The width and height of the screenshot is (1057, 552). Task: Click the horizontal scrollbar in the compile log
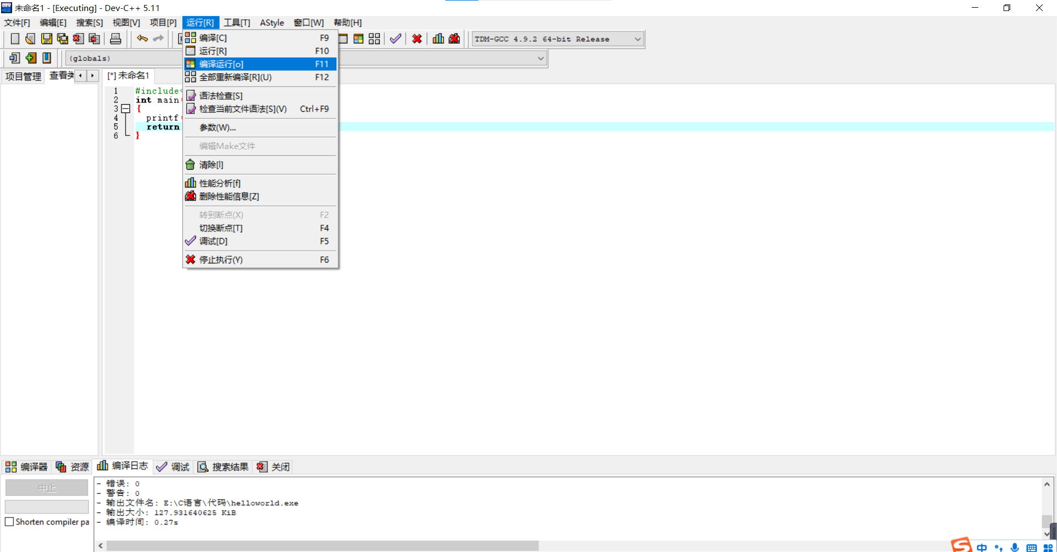tap(322, 546)
